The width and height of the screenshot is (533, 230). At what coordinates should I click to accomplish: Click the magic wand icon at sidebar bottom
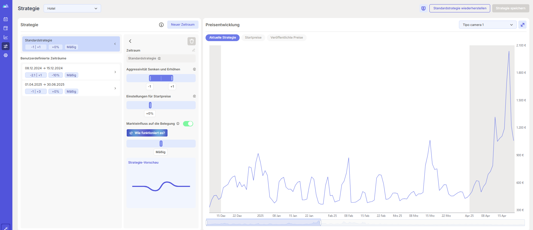[6, 227]
